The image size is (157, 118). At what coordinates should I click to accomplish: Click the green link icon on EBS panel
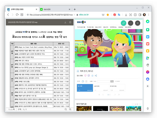click(x=123, y=23)
